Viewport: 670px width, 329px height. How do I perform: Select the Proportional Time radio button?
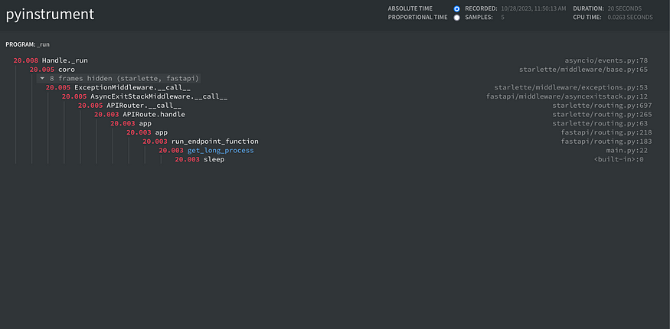(x=457, y=18)
